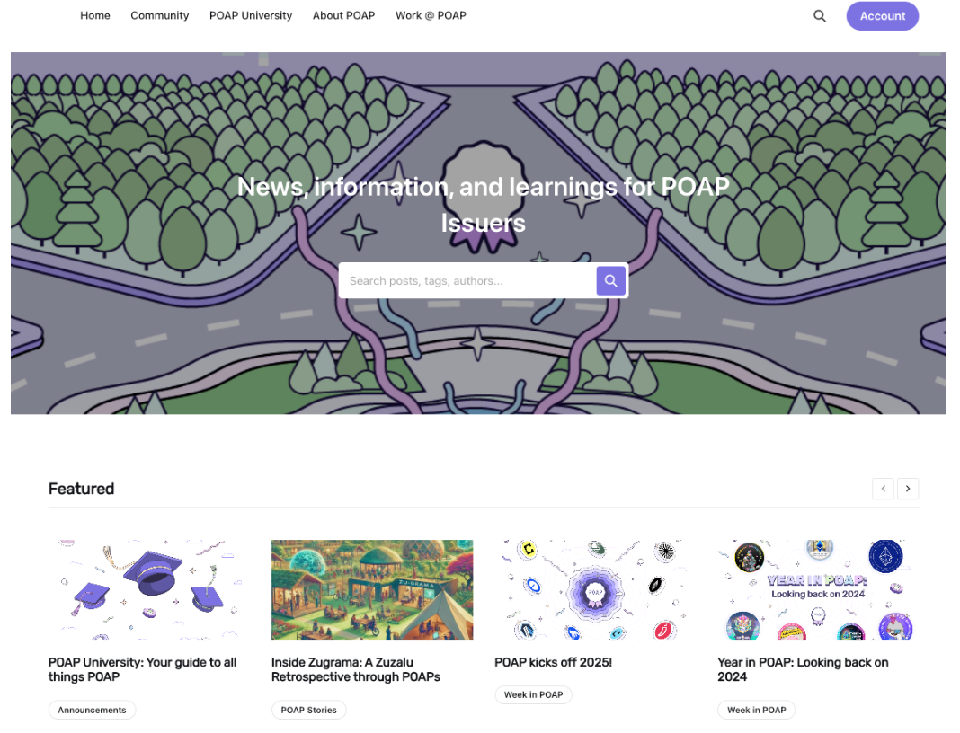Focus the Search posts, tags, authors field
The width and height of the screenshot is (960, 733).
pyautogui.click(x=467, y=281)
